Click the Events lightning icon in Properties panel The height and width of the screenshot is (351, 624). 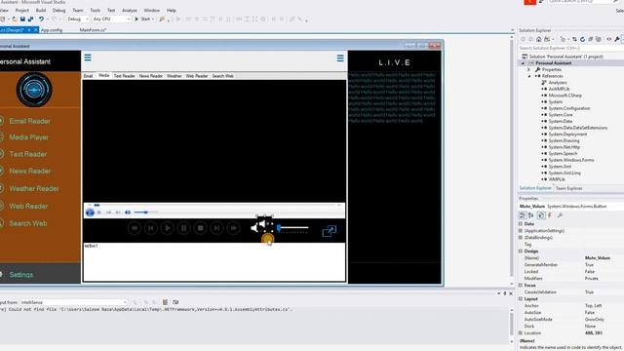point(550,215)
